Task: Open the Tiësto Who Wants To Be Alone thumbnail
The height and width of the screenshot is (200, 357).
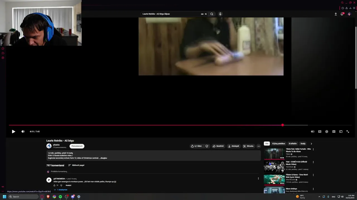Action: 274,154
